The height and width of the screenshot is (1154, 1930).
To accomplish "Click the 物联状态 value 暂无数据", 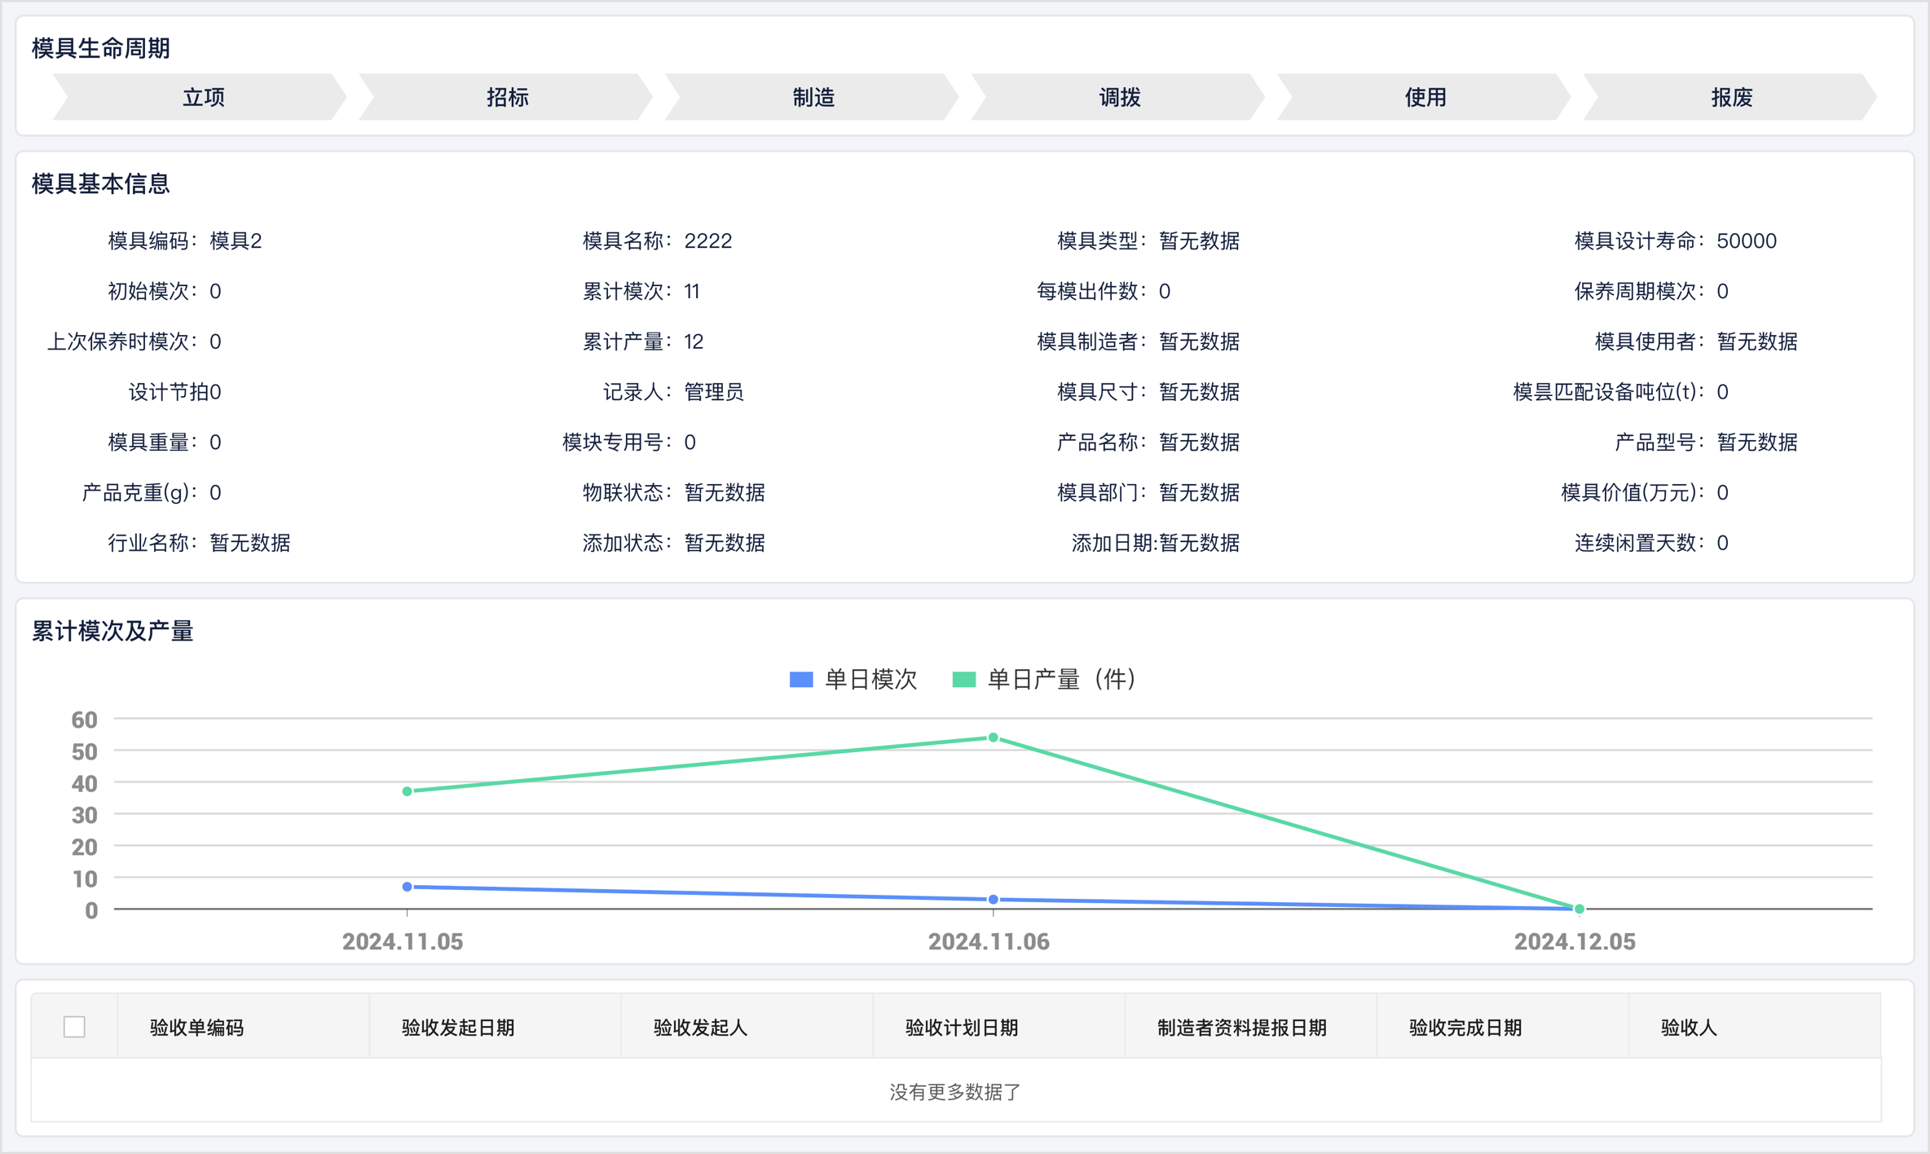I will pyautogui.click(x=725, y=493).
